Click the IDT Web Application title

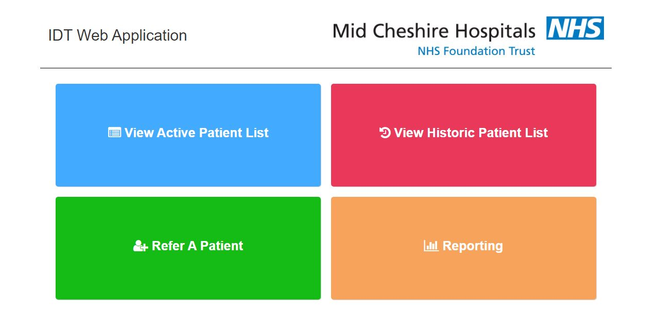tap(117, 35)
